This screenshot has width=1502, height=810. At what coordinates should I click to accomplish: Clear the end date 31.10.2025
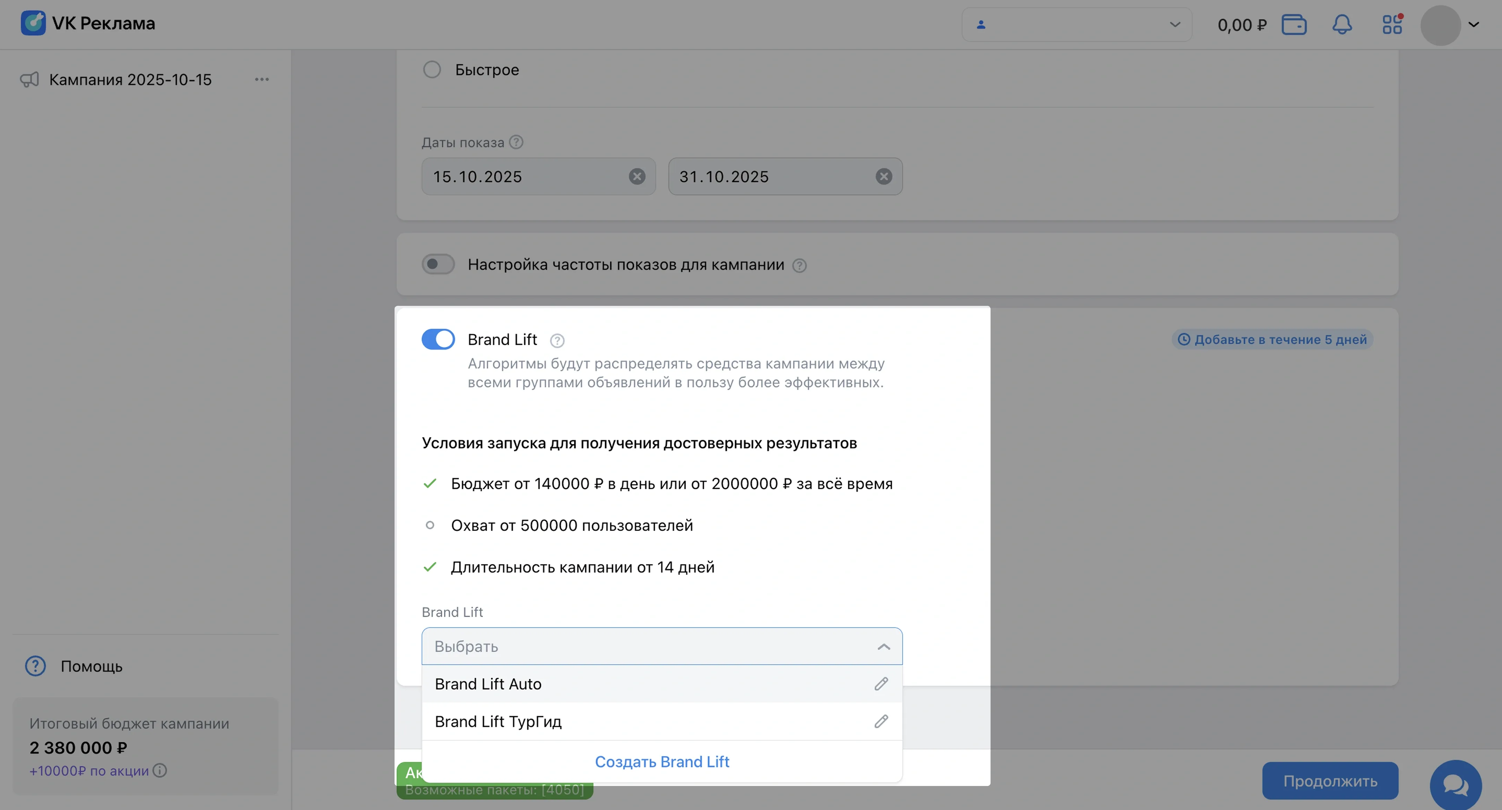pyautogui.click(x=883, y=176)
